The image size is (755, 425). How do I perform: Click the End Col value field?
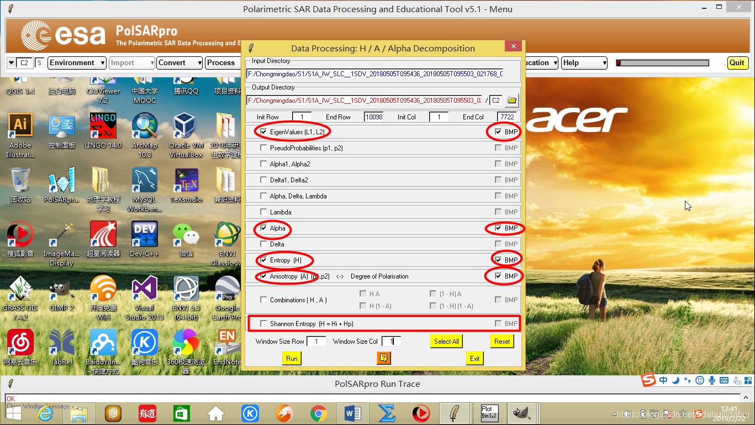pos(507,117)
